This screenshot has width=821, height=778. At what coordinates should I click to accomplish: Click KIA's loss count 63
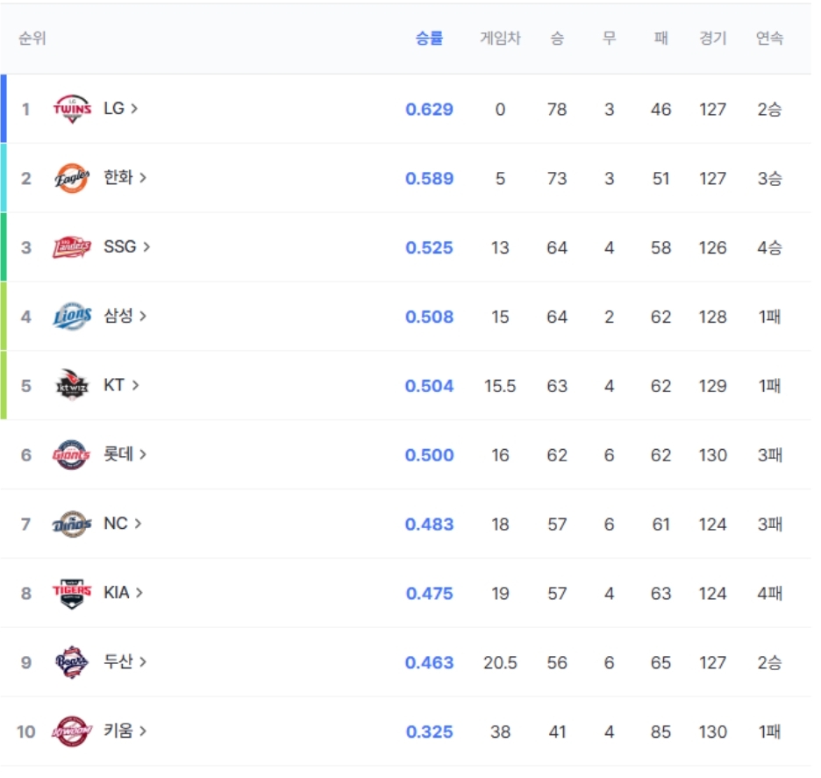[660, 594]
